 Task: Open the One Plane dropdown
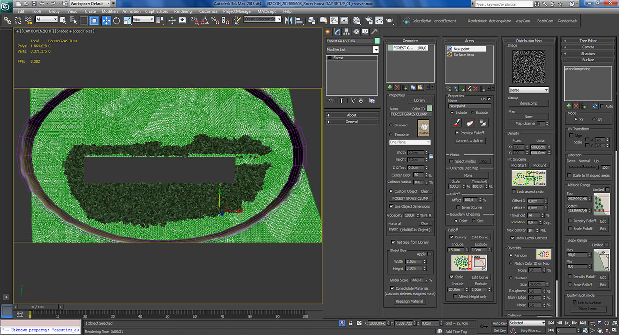pyautogui.click(x=410, y=142)
